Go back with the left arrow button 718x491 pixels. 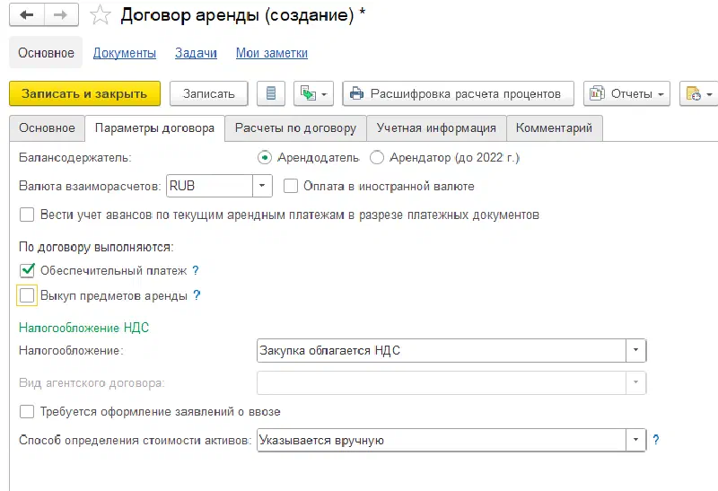(x=27, y=15)
